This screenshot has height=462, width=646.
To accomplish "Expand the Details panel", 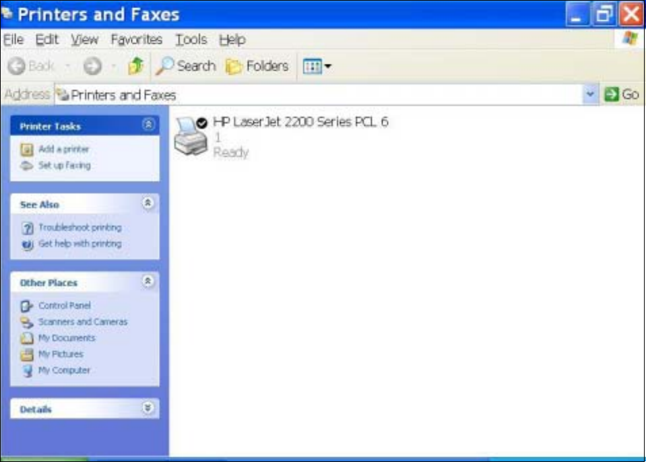I will tap(148, 407).
